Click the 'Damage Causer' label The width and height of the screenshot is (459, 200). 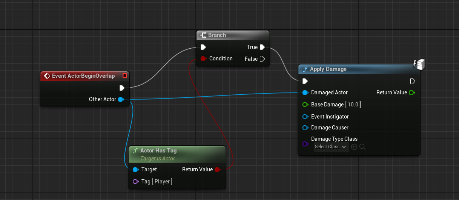(330, 128)
